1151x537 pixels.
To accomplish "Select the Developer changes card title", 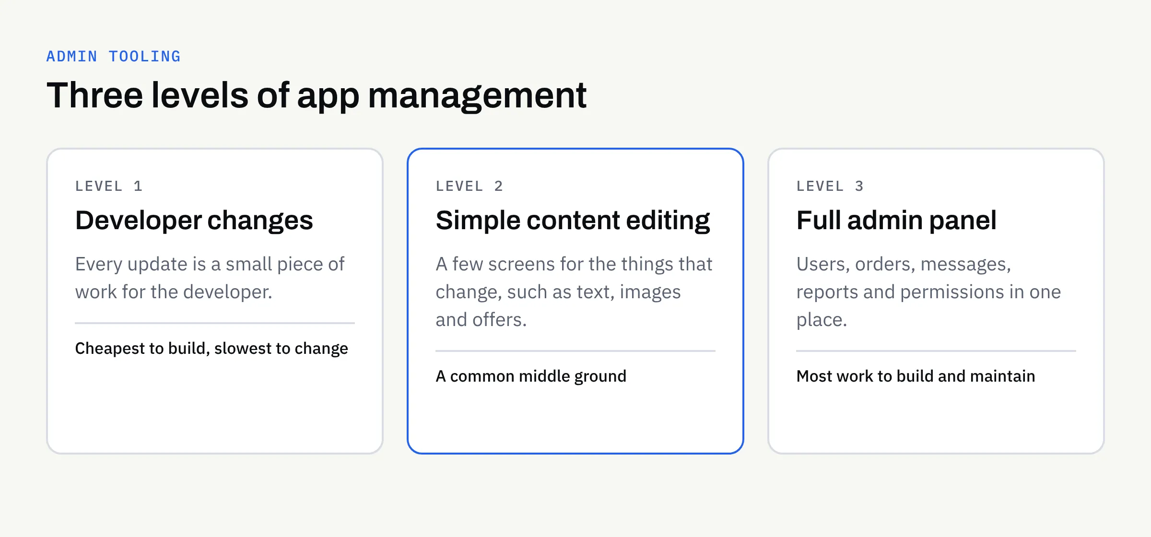I will tap(194, 221).
